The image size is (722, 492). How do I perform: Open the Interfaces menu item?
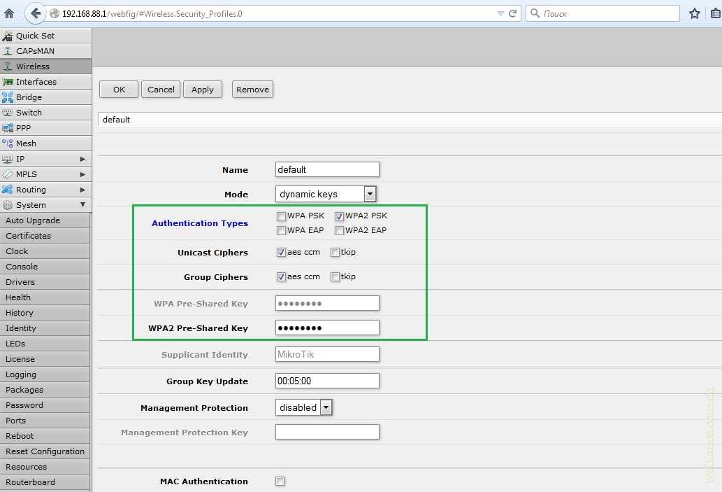(36, 82)
